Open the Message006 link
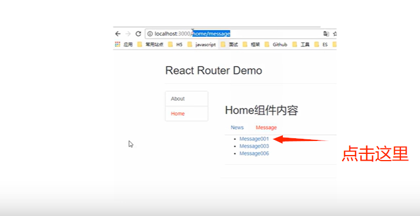 [254, 153]
